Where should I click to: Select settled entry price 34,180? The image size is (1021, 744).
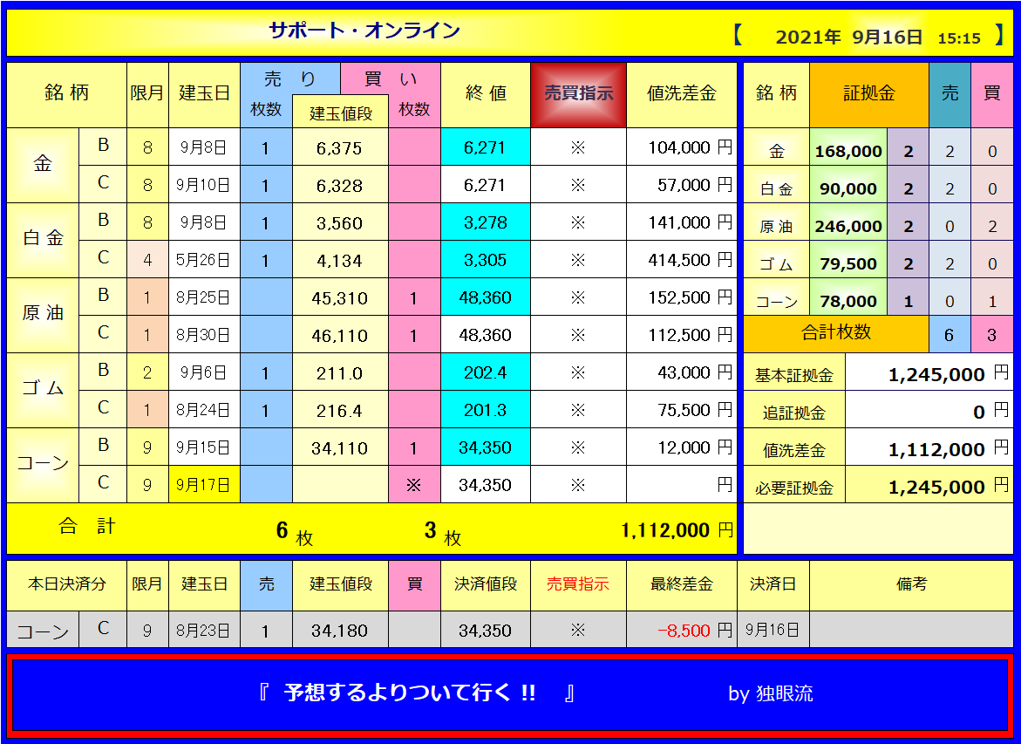coord(341,630)
